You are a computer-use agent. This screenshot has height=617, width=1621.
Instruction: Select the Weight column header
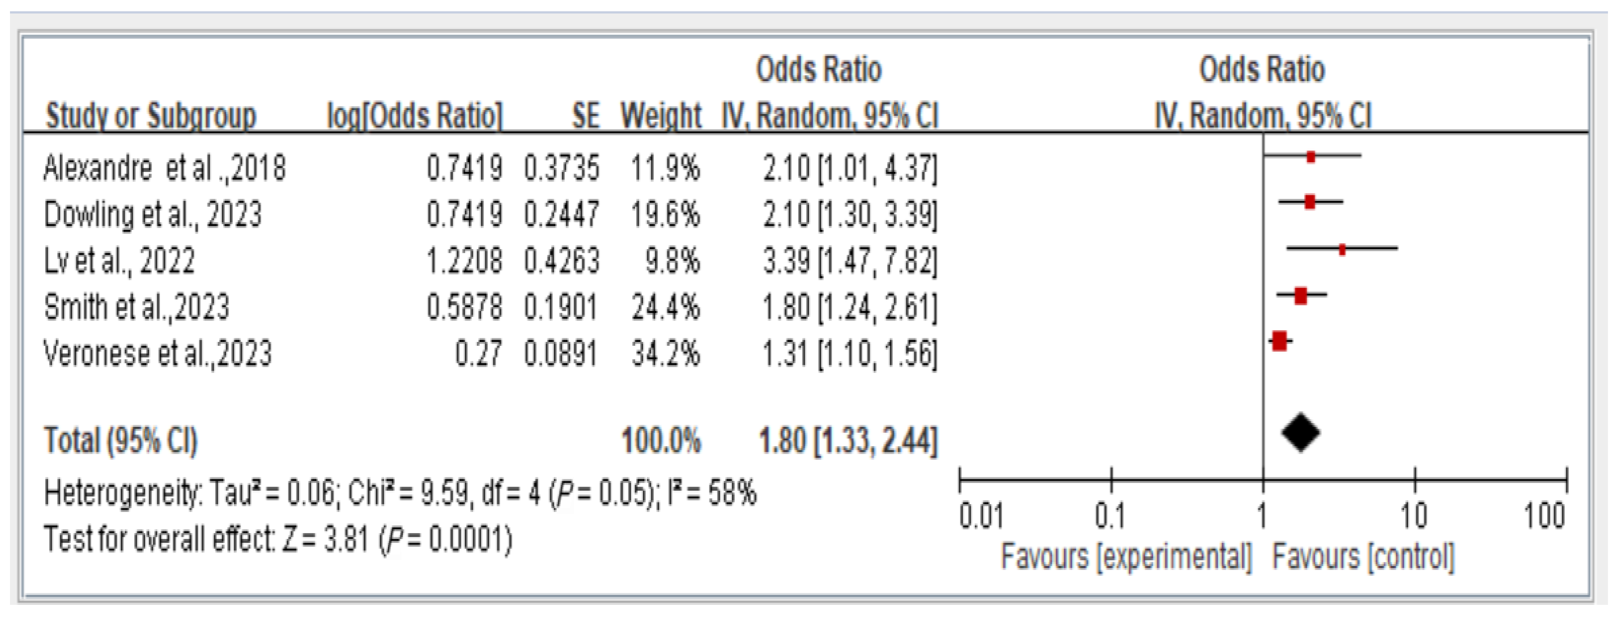pos(661,115)
